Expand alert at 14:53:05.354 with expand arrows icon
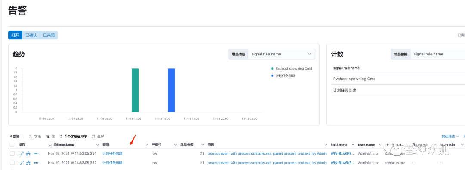The image size is (465, 170). (22, 153)
